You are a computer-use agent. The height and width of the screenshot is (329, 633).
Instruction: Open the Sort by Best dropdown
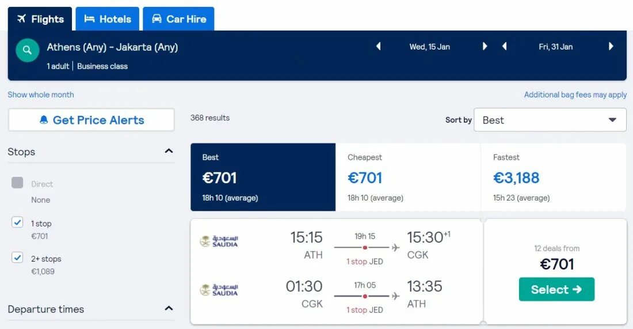550,120
